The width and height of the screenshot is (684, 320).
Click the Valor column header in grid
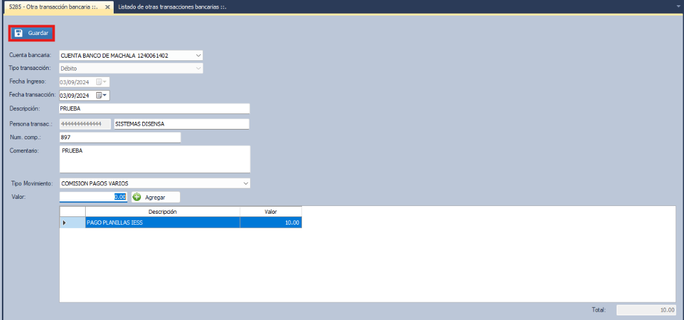[270, 212]
